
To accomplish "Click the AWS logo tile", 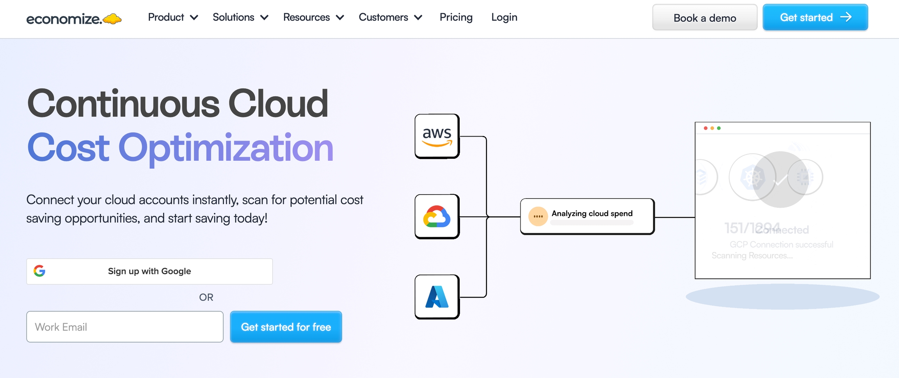I will pyautogui.click(x=437, y=136).
